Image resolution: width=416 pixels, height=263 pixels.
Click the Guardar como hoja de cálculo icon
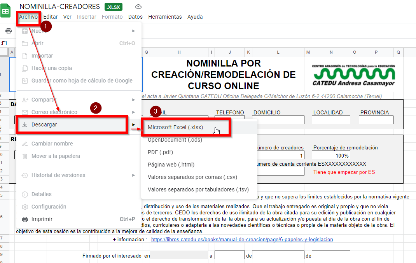tap(24, 81)
